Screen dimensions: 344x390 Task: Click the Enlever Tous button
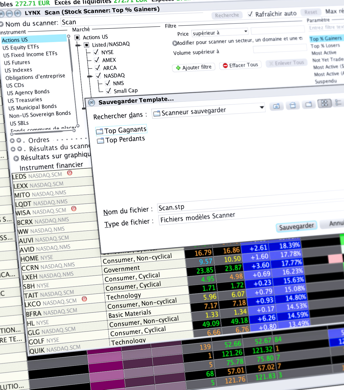pos(286,63)
